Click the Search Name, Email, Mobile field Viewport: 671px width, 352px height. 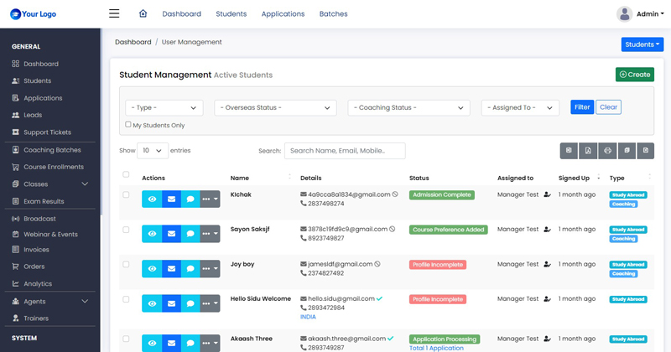[345, 151]
